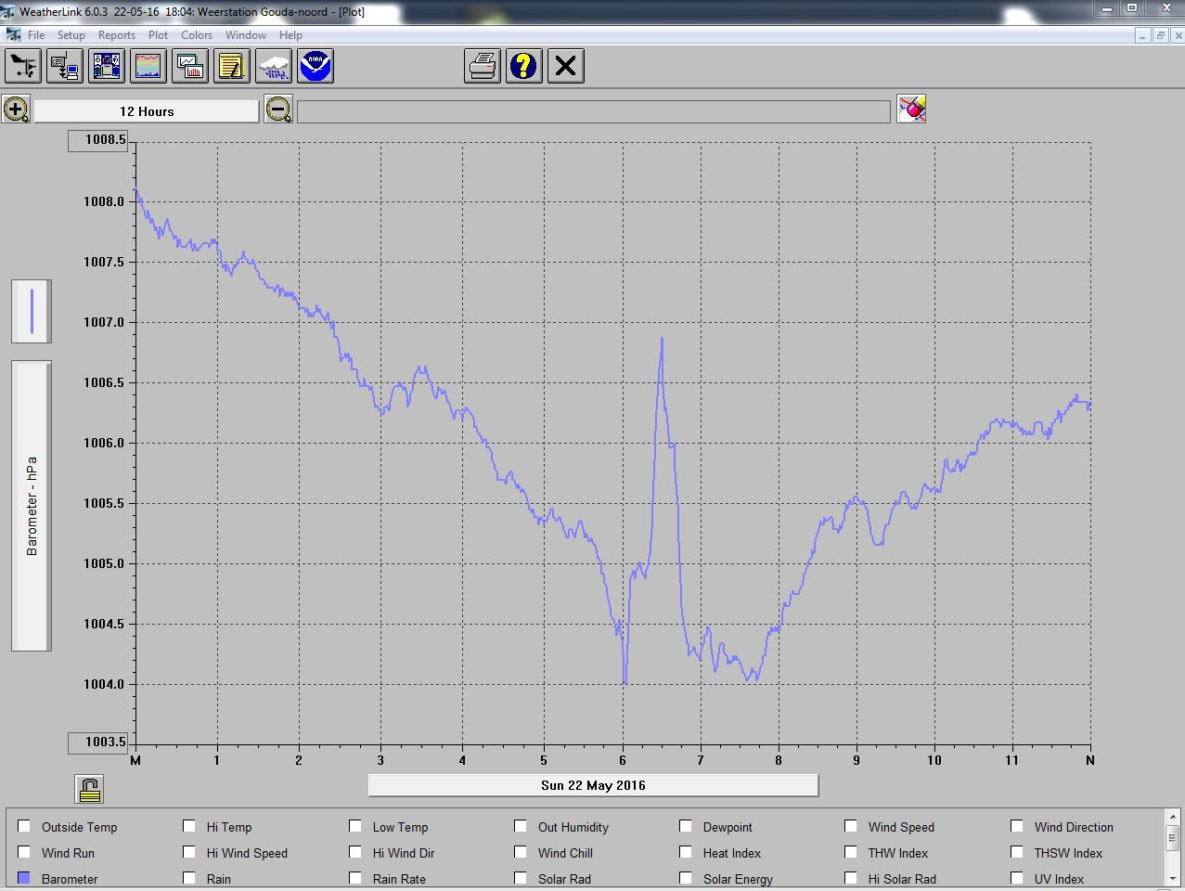The width and height of the screenshot is (1185, 891).
Task: Enable the Hi Wind Speed checkbox
Action: (x=189, y=852)
